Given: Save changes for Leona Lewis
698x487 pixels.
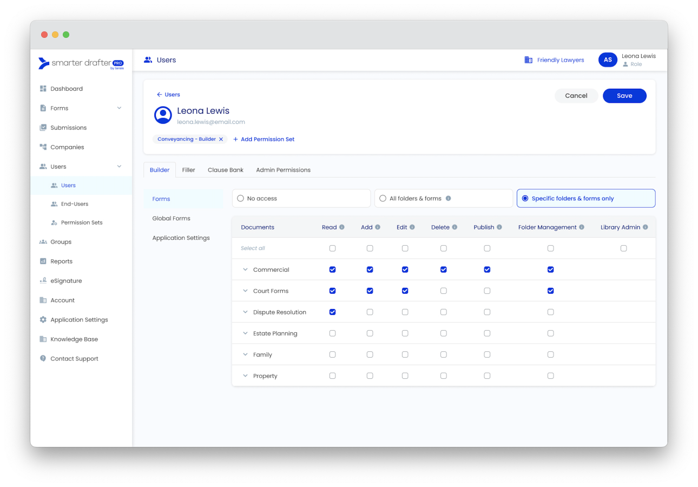Looking at the screenshot, I should tap(624, 95).
